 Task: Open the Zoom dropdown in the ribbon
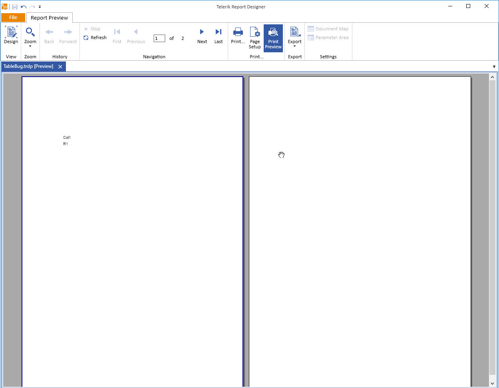(x=30, y=37)
